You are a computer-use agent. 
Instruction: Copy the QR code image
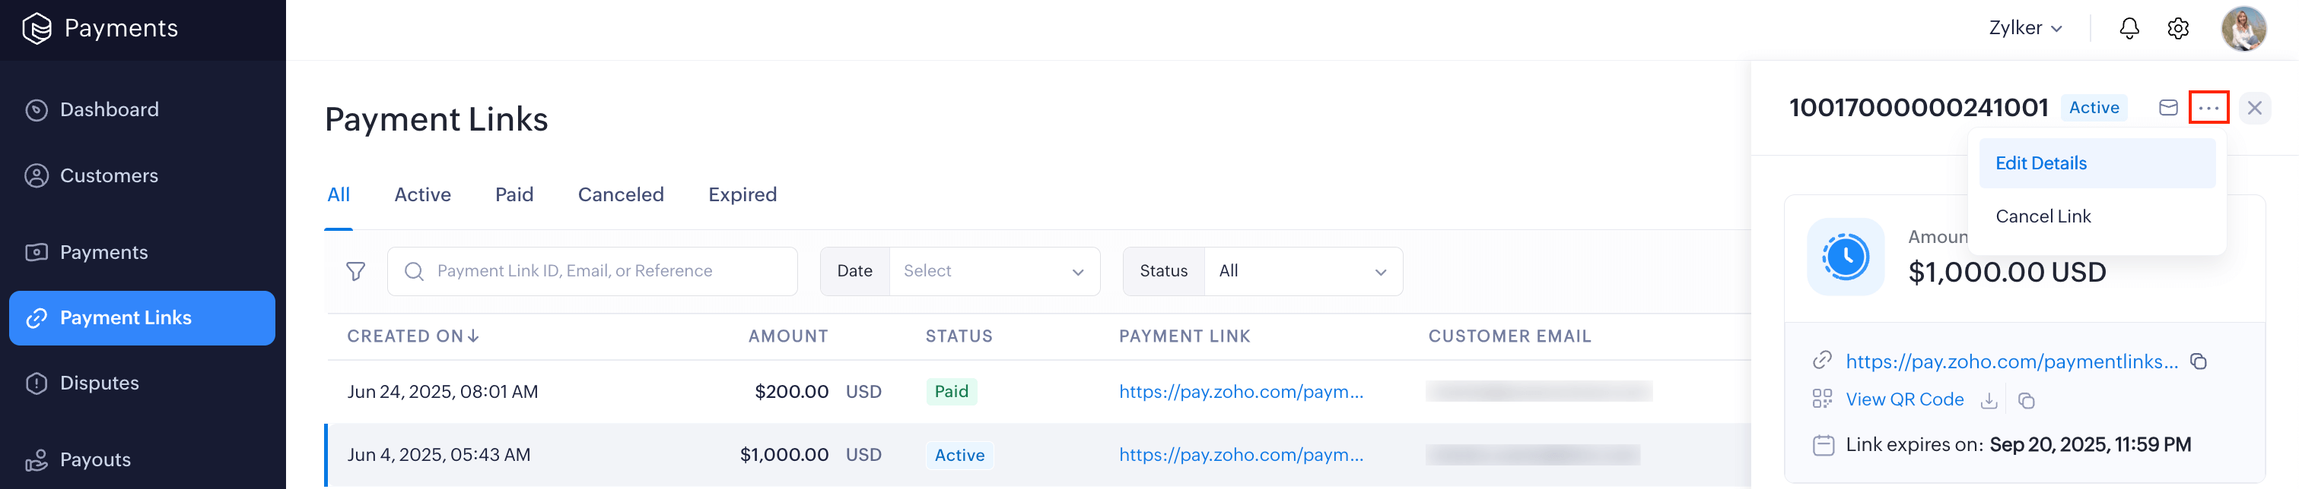pyautogui.click(x=2026, y=401)
